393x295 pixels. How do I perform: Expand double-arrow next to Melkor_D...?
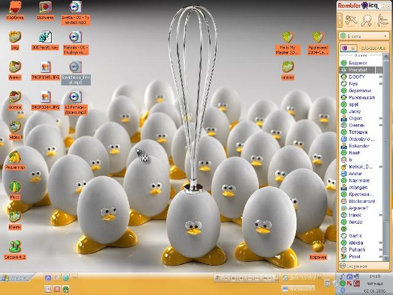(381, 167)
